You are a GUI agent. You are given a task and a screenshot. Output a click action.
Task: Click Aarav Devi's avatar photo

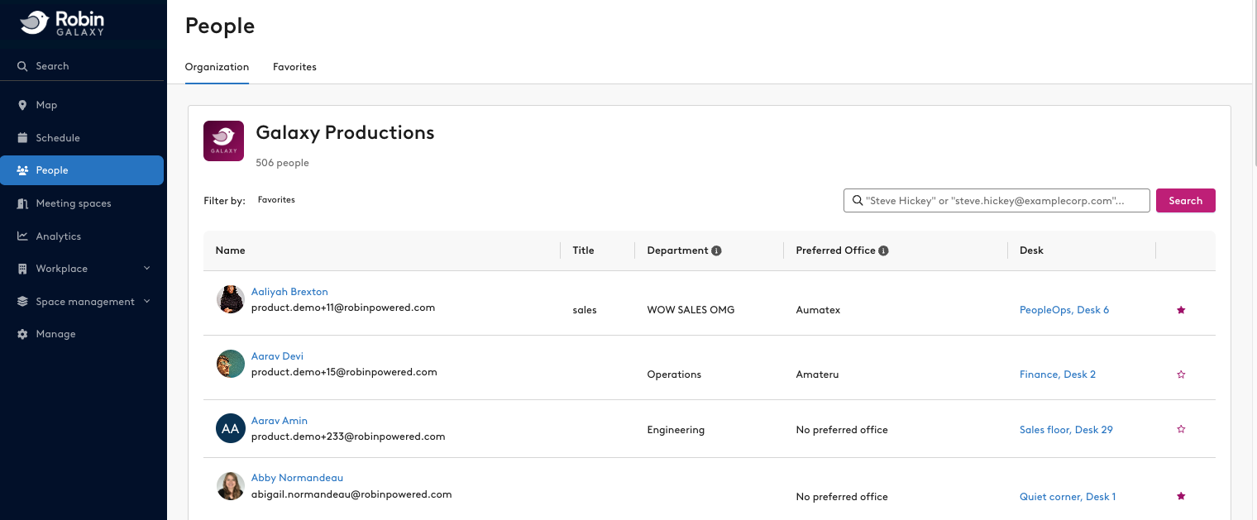tap(231, 364)
